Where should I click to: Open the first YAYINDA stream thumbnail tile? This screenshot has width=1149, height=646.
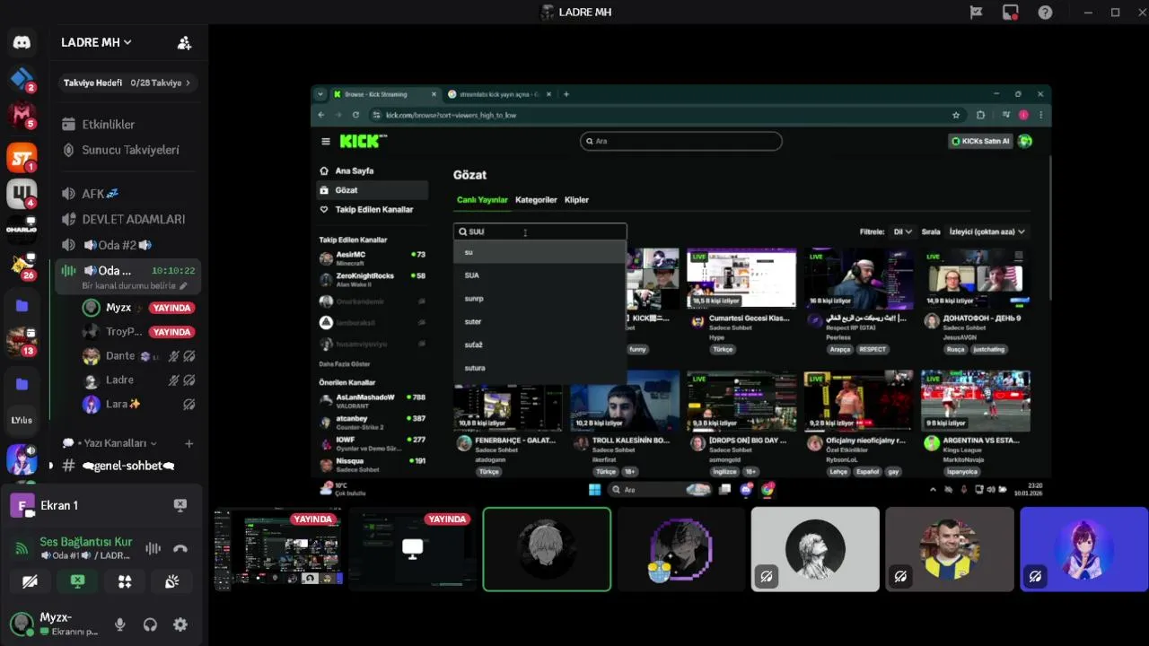click(277, 549)
